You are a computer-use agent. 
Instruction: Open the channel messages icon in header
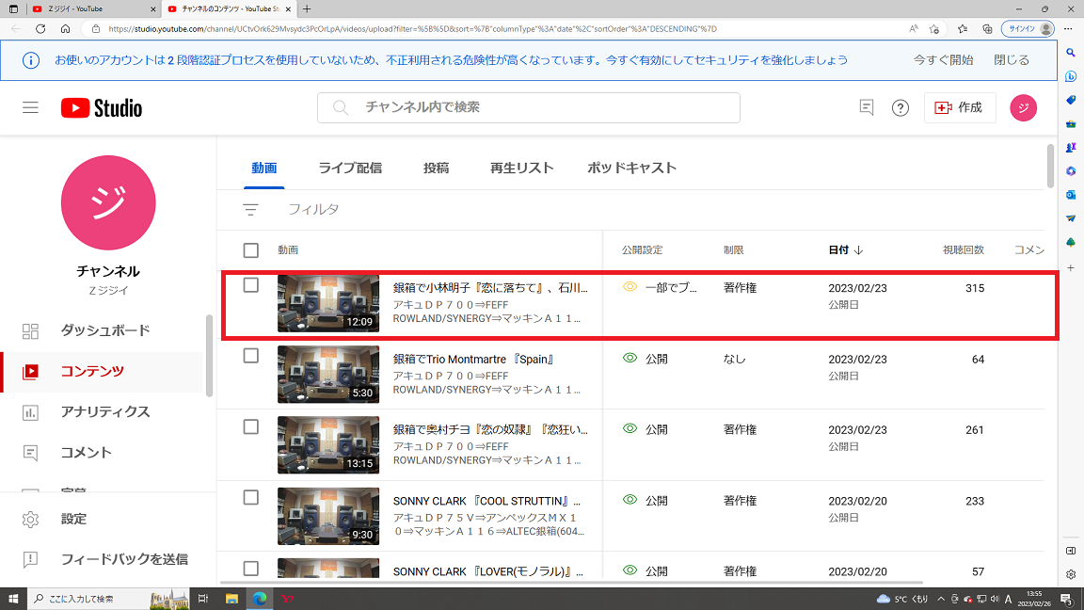click(x=867, y=107)
